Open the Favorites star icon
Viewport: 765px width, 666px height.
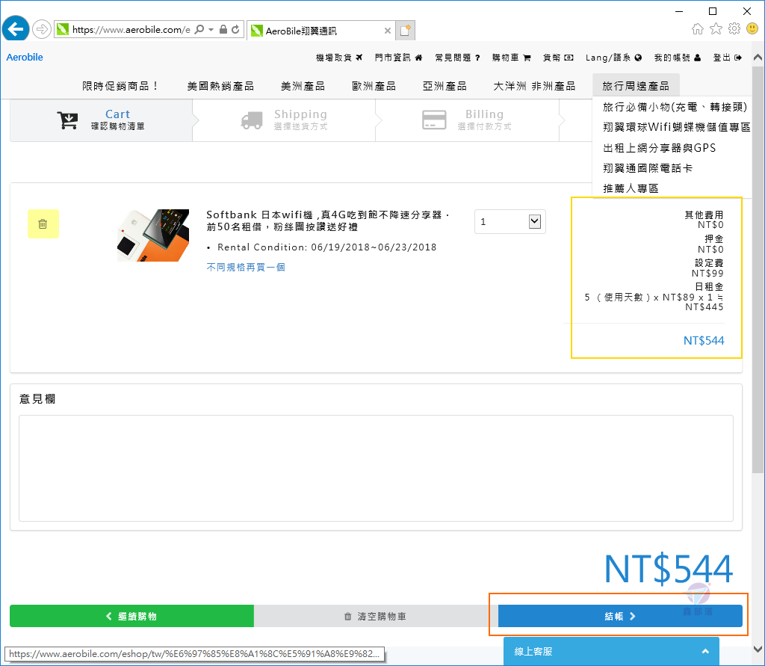point(716,29)
